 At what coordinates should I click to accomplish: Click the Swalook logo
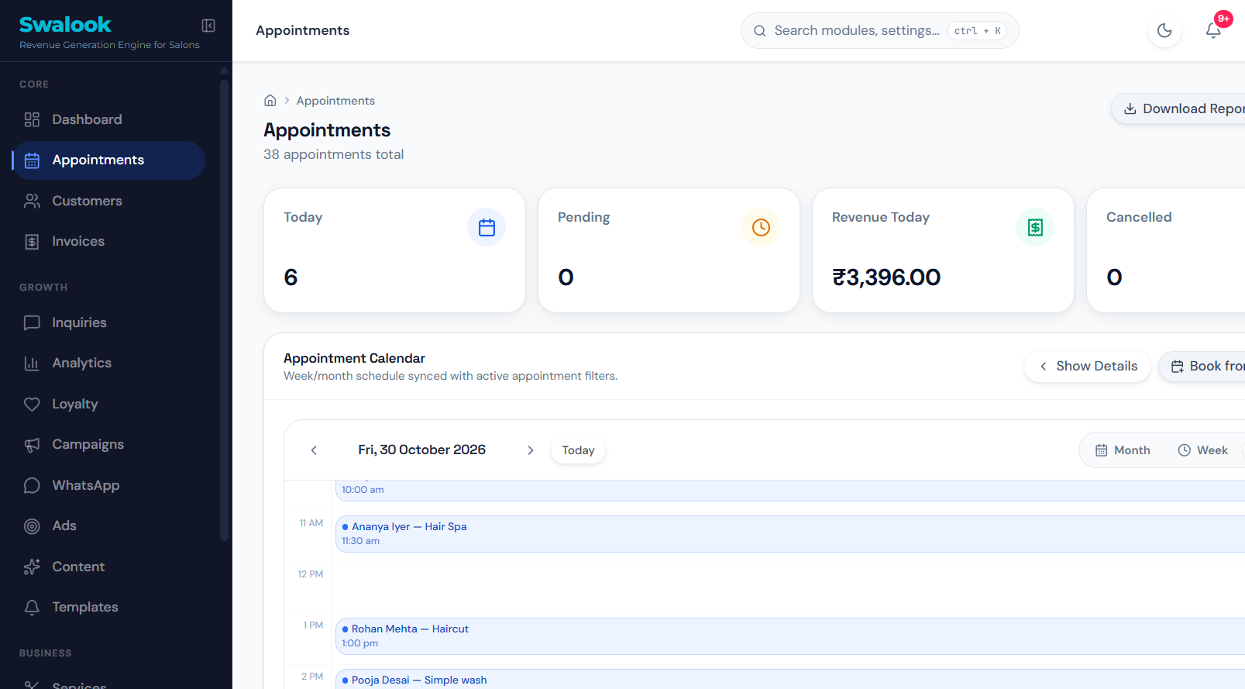point(65,25)
